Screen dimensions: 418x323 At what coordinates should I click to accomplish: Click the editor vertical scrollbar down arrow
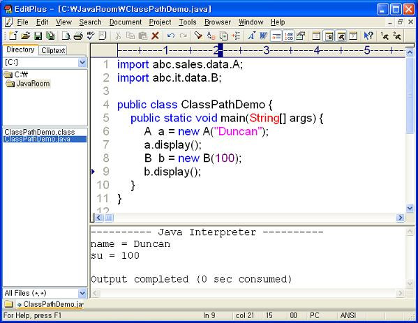[x=410, y=208]
